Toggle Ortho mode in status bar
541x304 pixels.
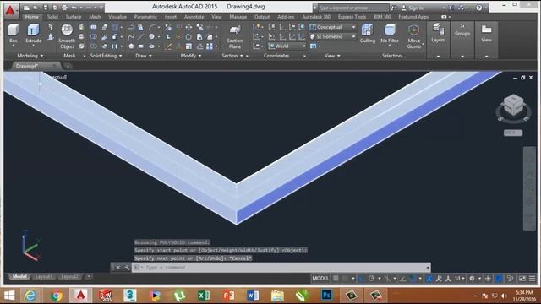pyautogui.click(x=361, y=278)
